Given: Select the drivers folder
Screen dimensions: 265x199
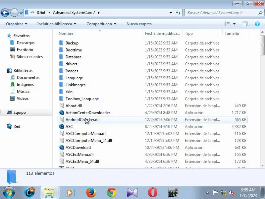Looking at the screenshot, I should pyautogui.click(x=71, y=64).
